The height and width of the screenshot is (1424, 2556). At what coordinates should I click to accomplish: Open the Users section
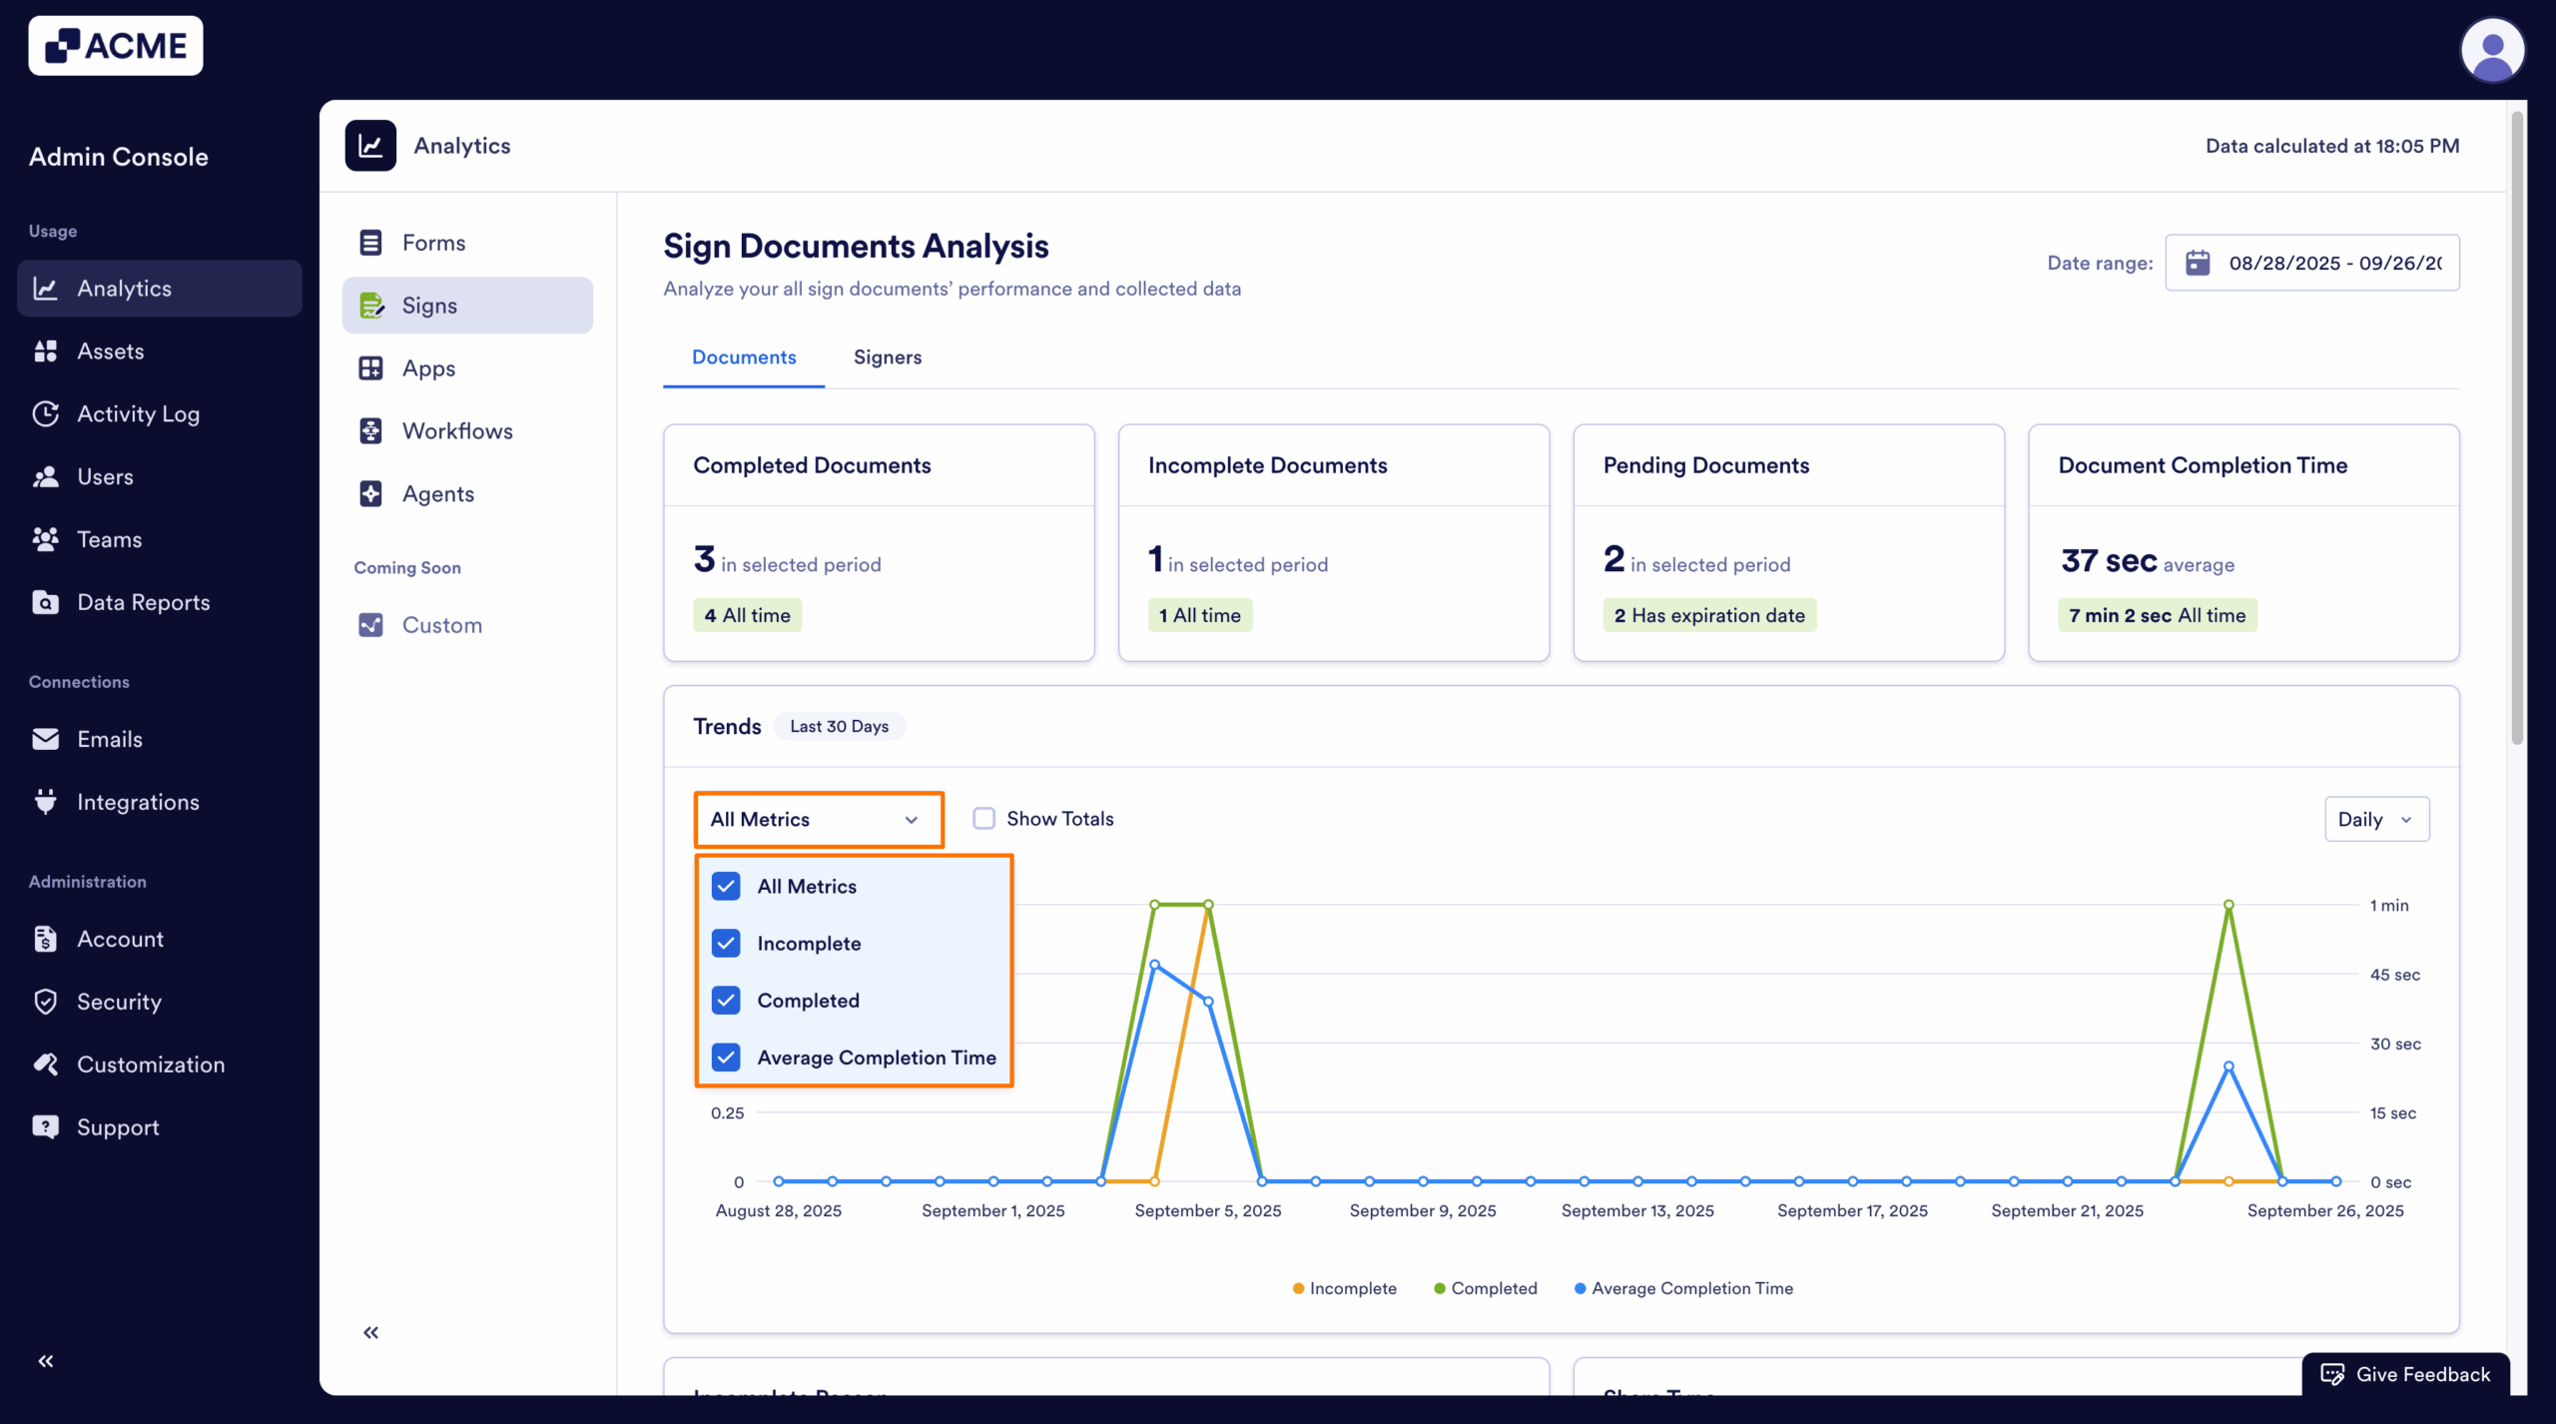click(105, 476)
